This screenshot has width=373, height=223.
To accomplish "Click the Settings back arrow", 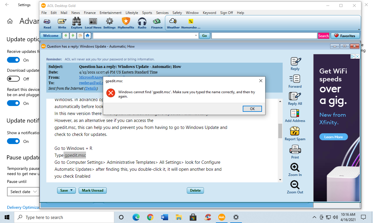I will pos(7,5).
